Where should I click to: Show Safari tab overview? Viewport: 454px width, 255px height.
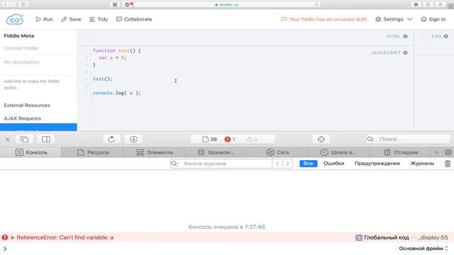coord(440,4)
